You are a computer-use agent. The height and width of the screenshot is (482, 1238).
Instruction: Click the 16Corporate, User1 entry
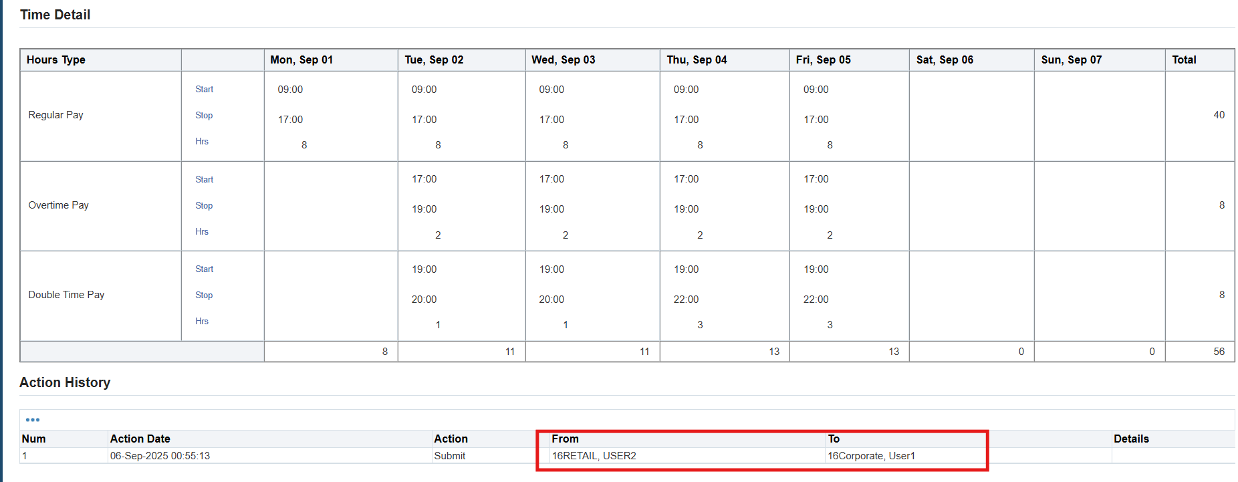click(x=871, y=456)
